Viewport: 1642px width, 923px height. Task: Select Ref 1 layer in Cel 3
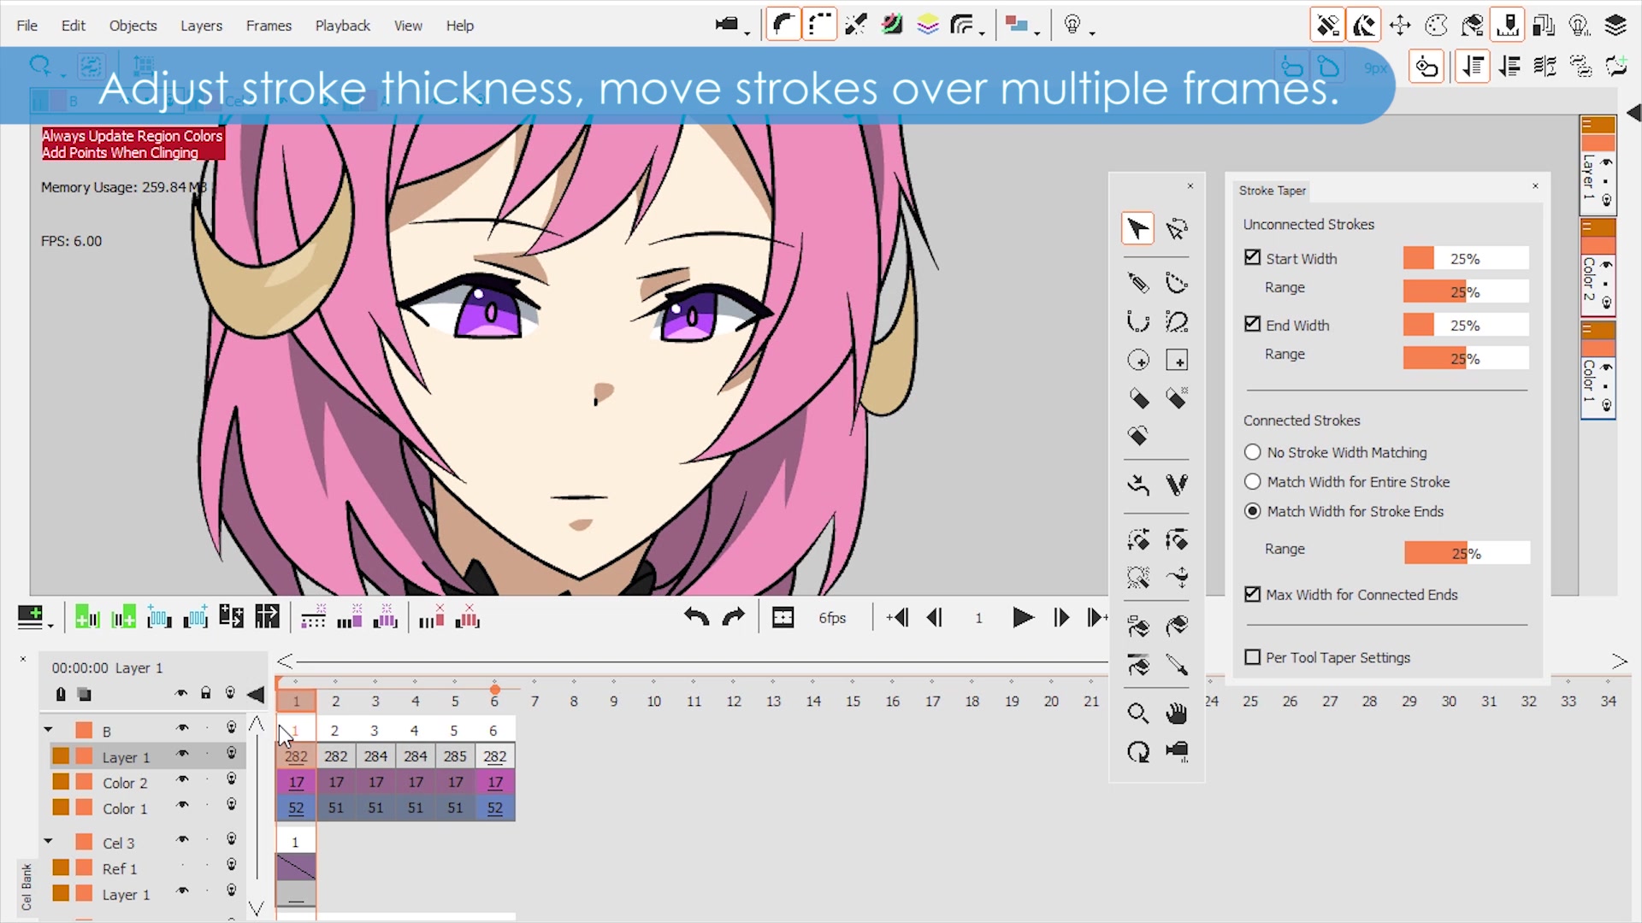(120, 868)
